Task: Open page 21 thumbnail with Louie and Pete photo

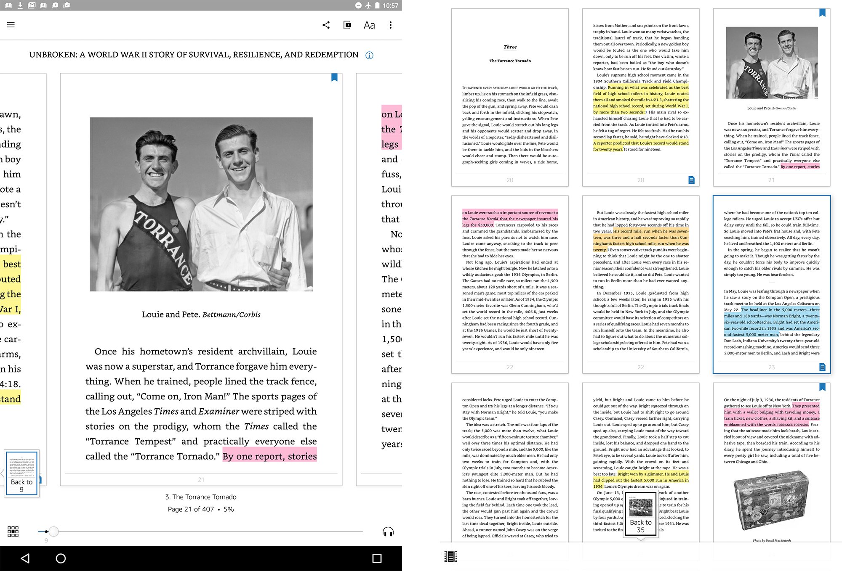Action: click(x=771, y=97)
